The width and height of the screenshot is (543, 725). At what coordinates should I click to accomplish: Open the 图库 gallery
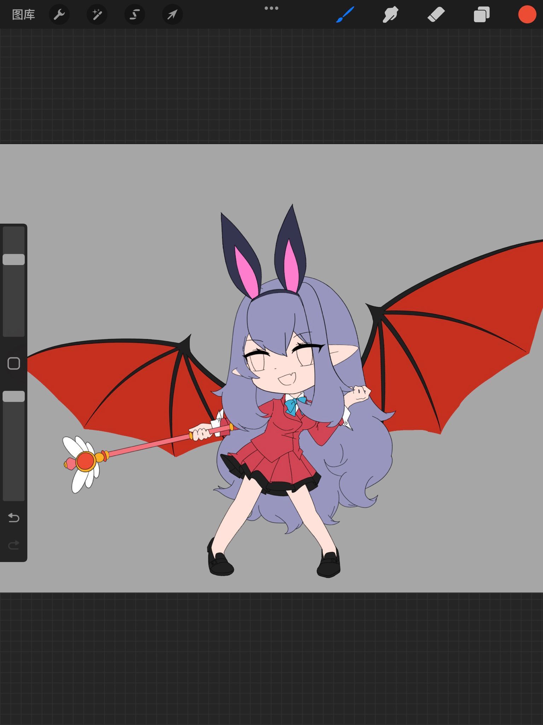pyautogui.click(x=23, y=15)
